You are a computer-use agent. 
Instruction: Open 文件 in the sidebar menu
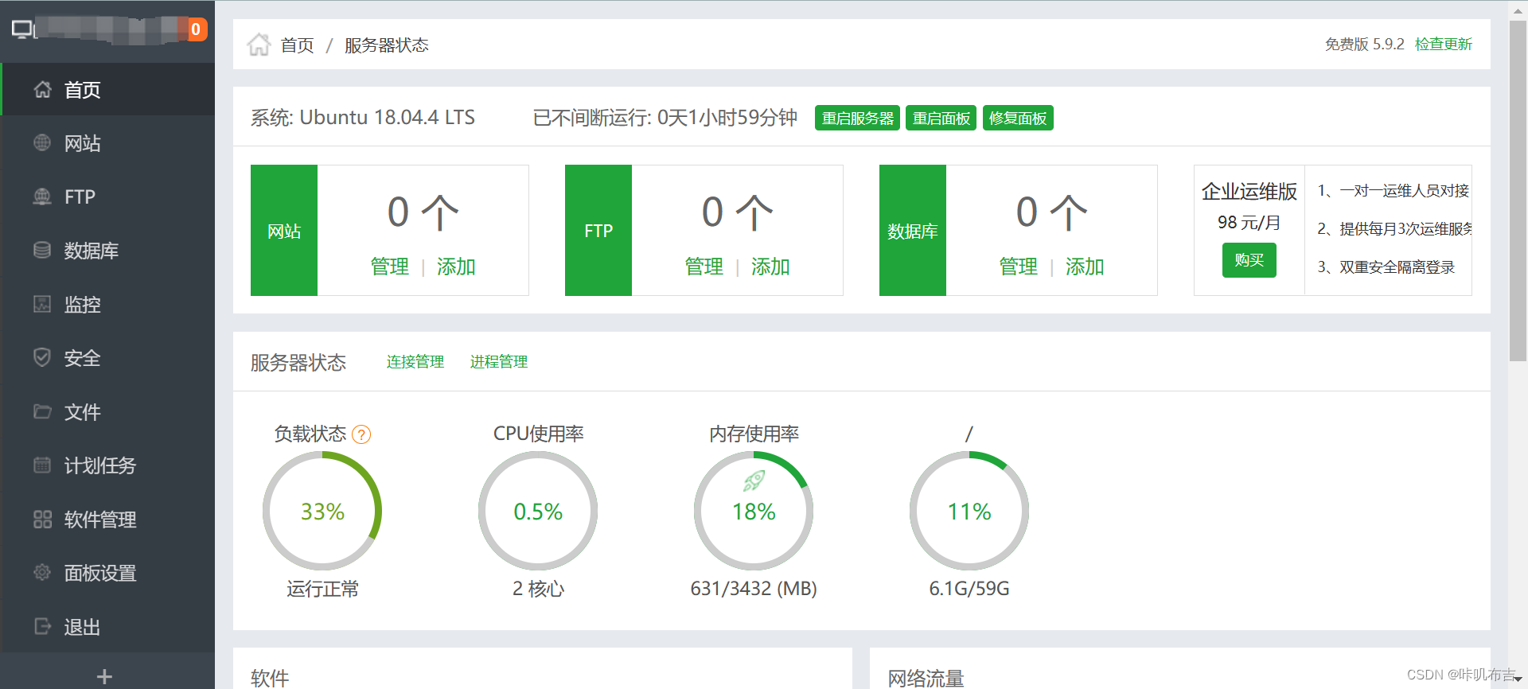tap(107, 411)
